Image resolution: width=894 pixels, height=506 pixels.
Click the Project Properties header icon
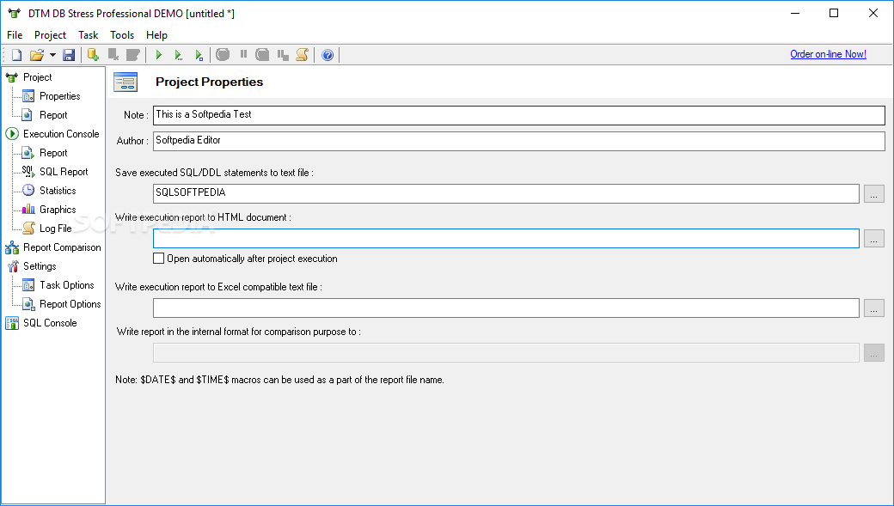tap(126, 82)
